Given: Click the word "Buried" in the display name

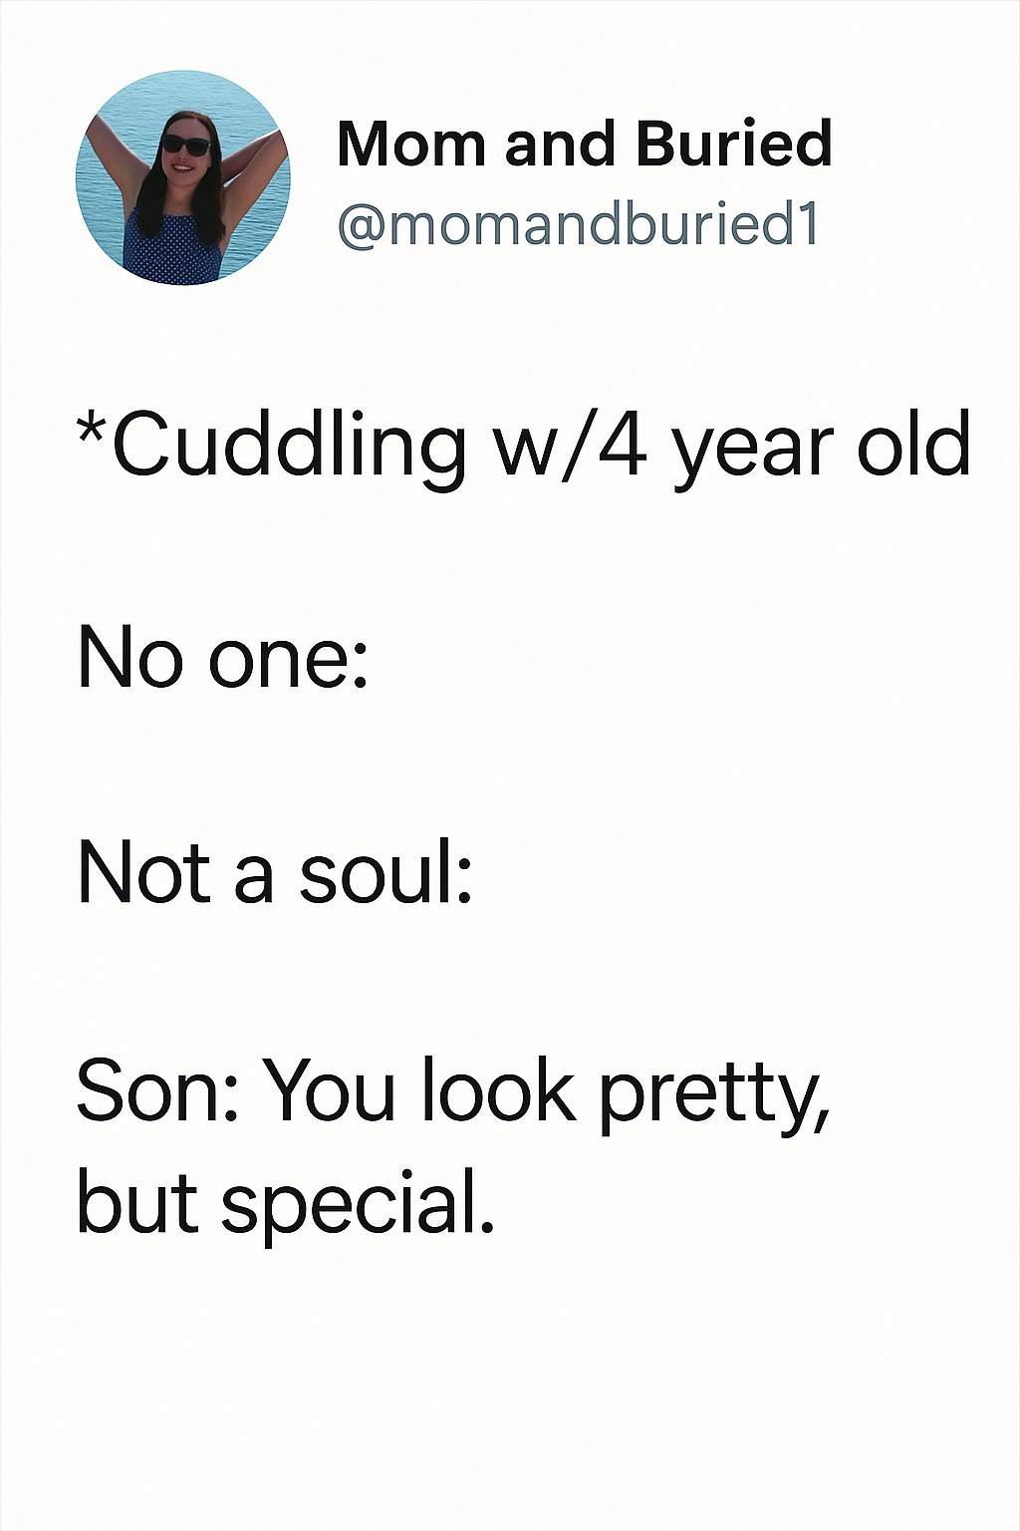Looking at the screenshot, I should 733,144.
